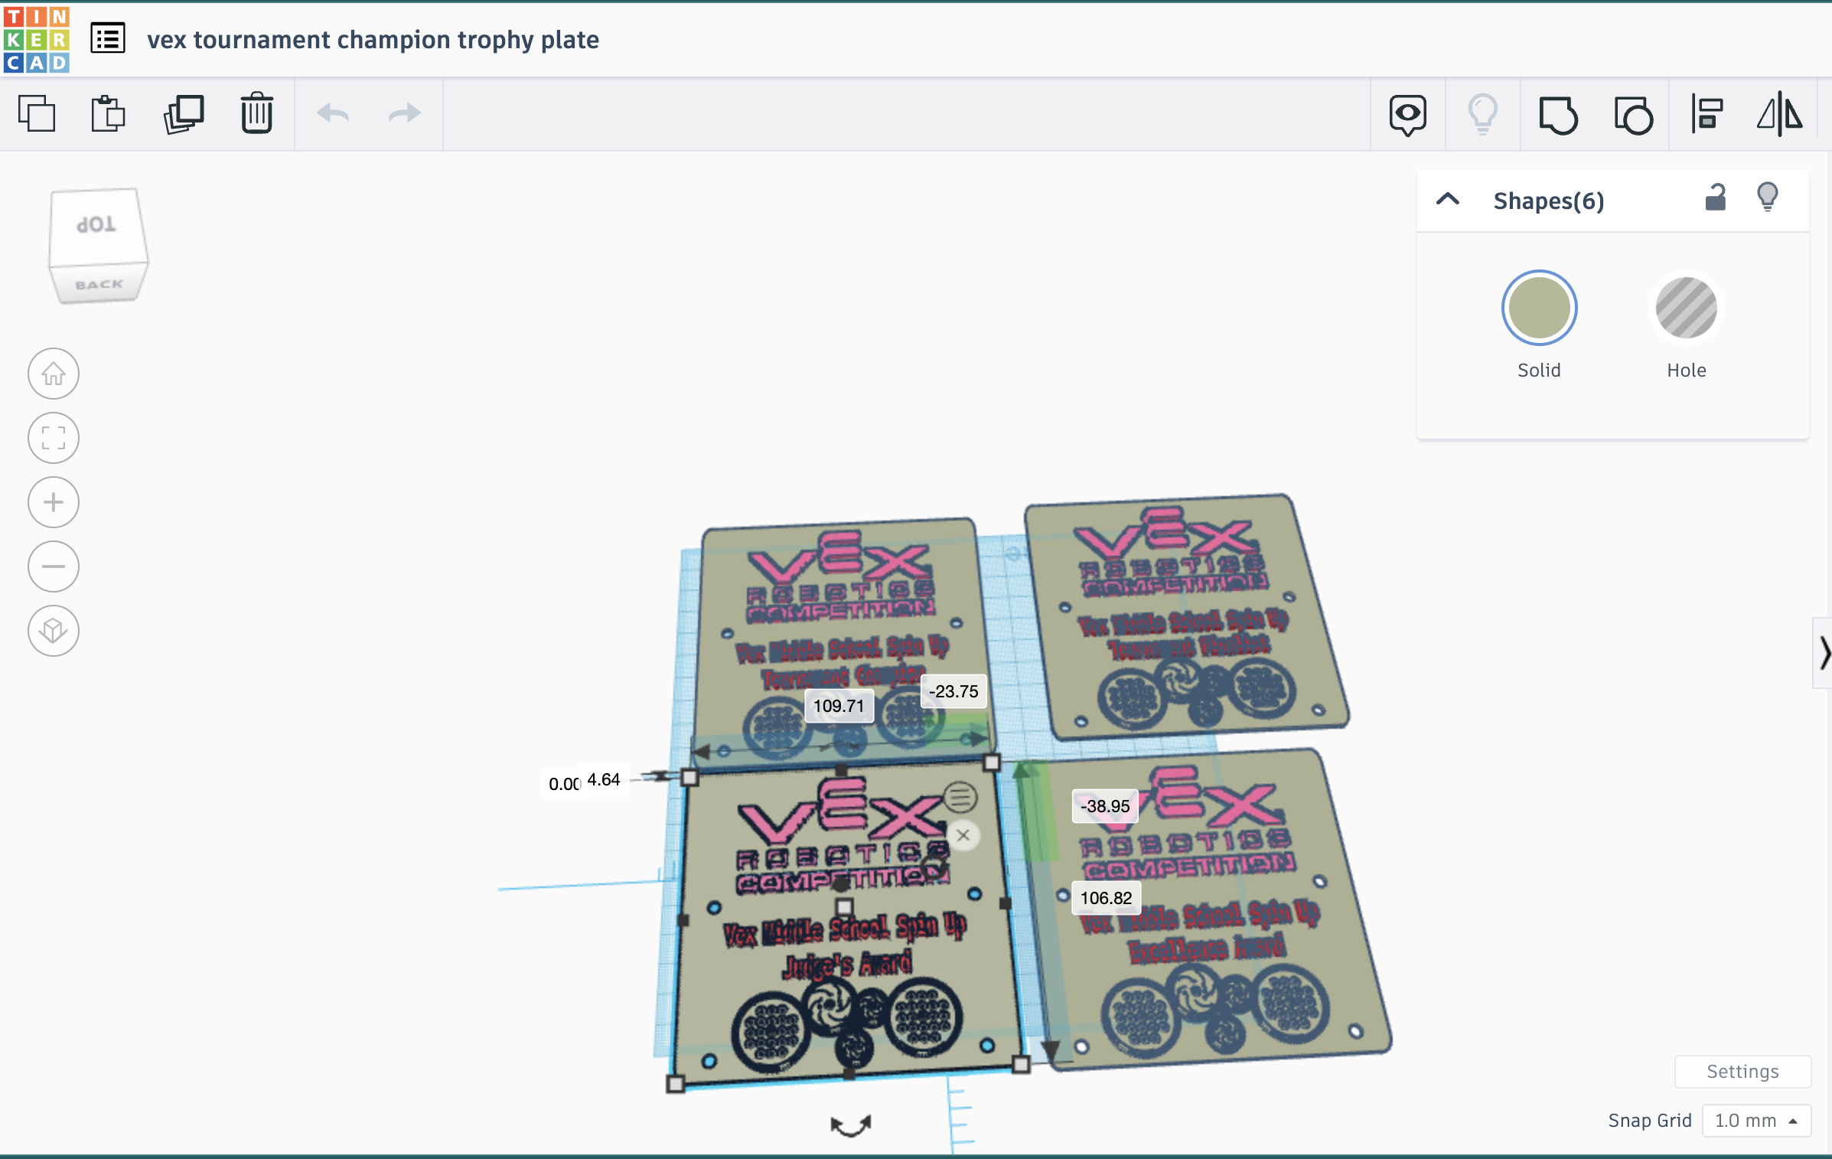Image resolution: width=1832 pixels, height=1159 pixels.
Task: Select the Align tool
Action: coord(1707,113)
